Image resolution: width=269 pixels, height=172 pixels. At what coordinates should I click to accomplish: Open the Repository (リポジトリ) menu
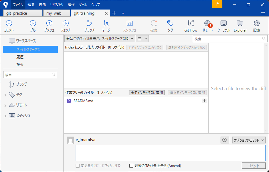[x=57, y=5]
